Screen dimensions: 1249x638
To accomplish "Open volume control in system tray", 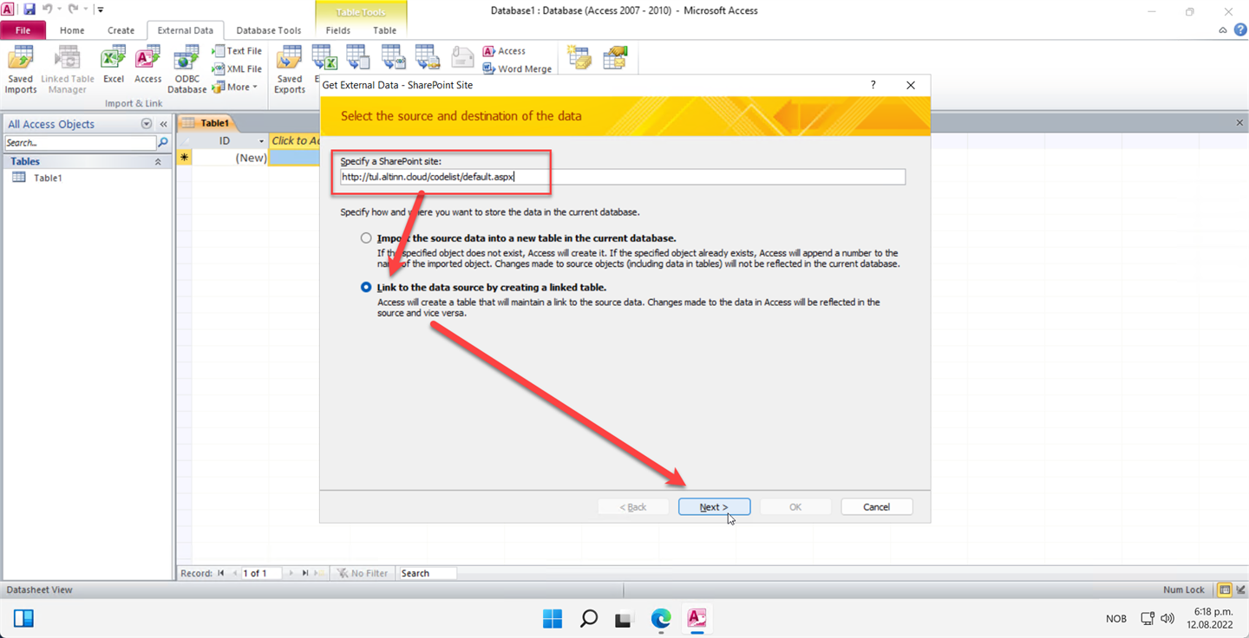I will [x=1167, y=619].
